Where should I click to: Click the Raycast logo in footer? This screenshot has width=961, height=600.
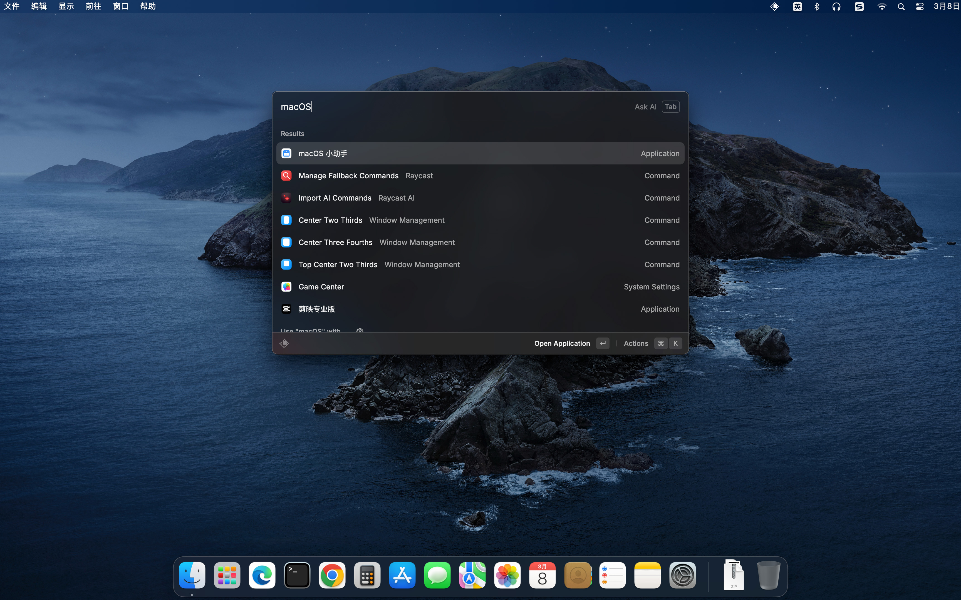point(284,343)
